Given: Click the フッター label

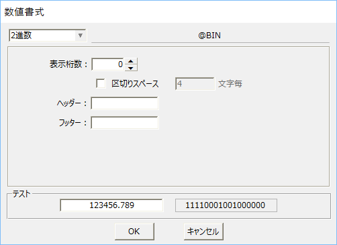Looking at the screenshot, I should click(x=73, y=123).
